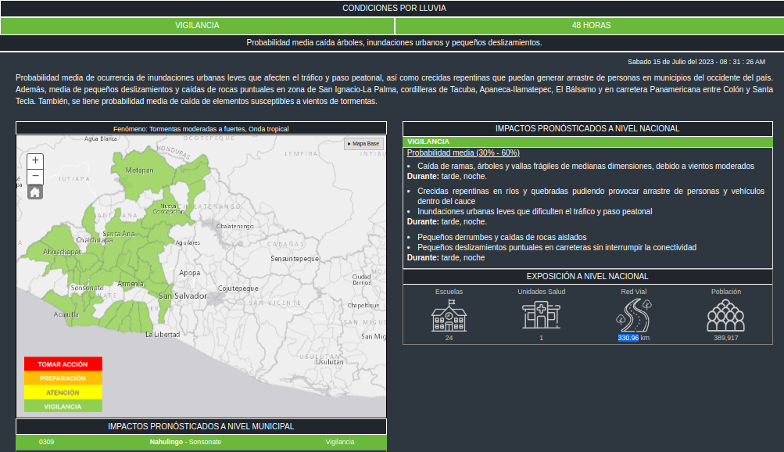
Task: Click the 48 HORAS period bar
Action: [591, 26]
